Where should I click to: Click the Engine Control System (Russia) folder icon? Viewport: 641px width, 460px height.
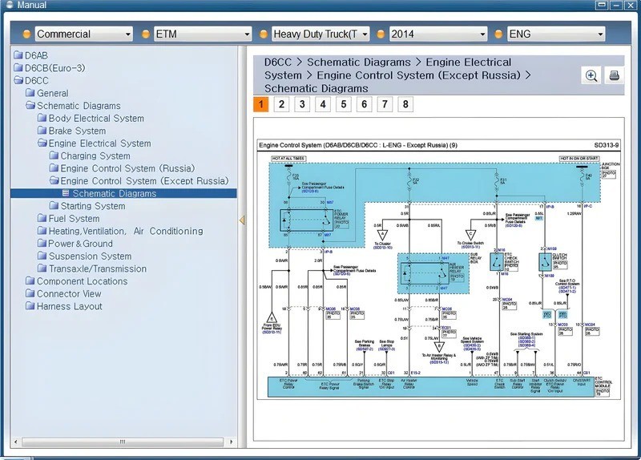coord(54,168)
